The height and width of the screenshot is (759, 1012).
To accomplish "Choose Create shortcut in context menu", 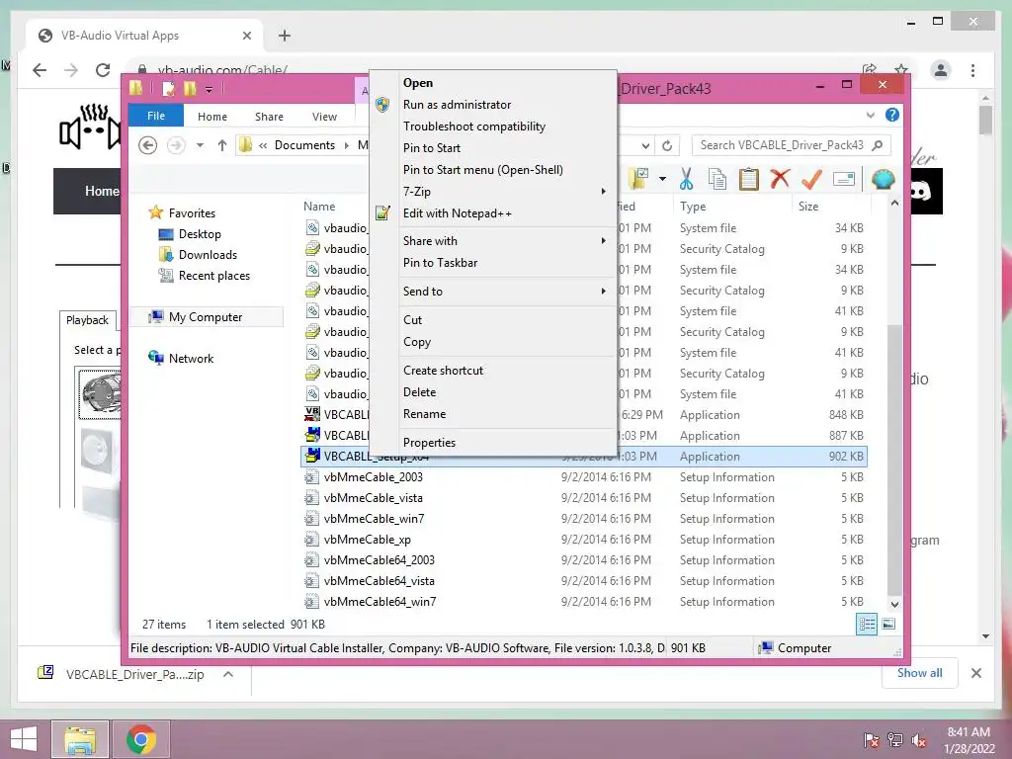I will click(x=493, y=371).
